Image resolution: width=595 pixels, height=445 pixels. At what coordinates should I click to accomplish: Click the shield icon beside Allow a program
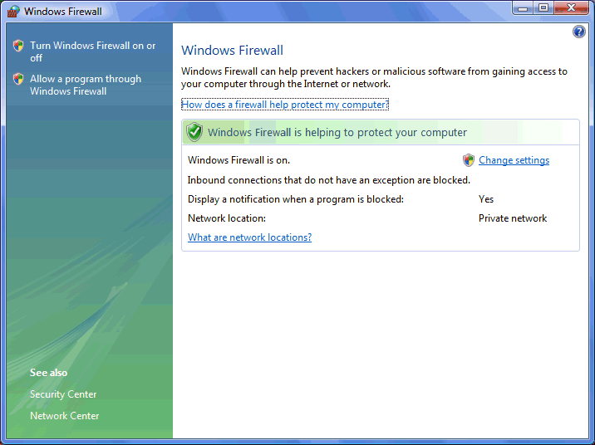pos(17,79)
